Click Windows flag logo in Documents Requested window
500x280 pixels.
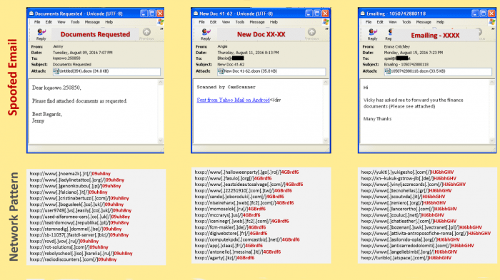click(x=161, y=22)
